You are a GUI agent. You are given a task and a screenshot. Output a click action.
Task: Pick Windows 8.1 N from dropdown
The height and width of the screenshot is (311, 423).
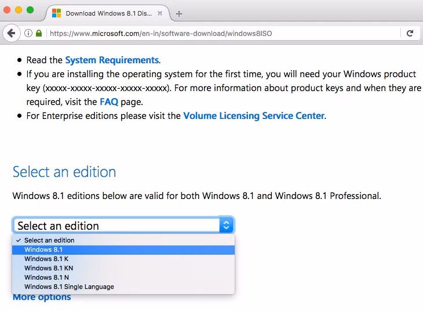(46, 277)
